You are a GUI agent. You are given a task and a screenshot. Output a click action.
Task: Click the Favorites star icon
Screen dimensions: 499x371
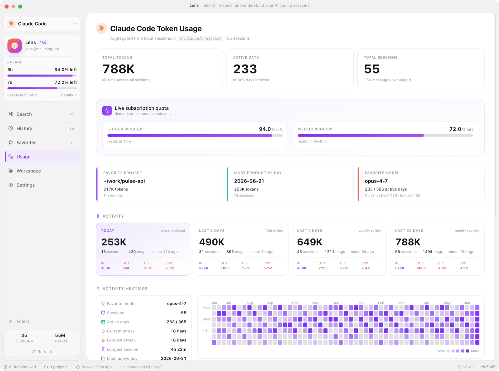pyautogui.click(x=11, y=142)
